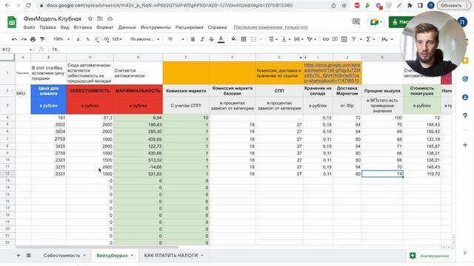This screenshot has width=474, height=266.
Task: Open the Файл menu
Action: [x=29, y=27]
